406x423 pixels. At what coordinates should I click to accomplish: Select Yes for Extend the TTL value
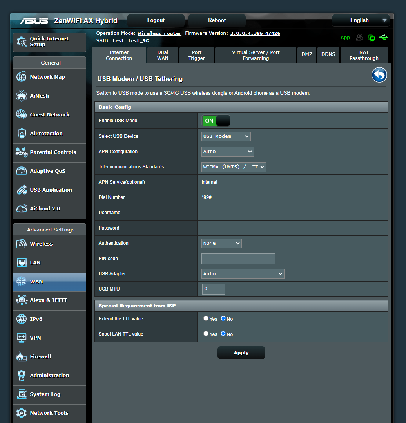(x=206, y=318)
